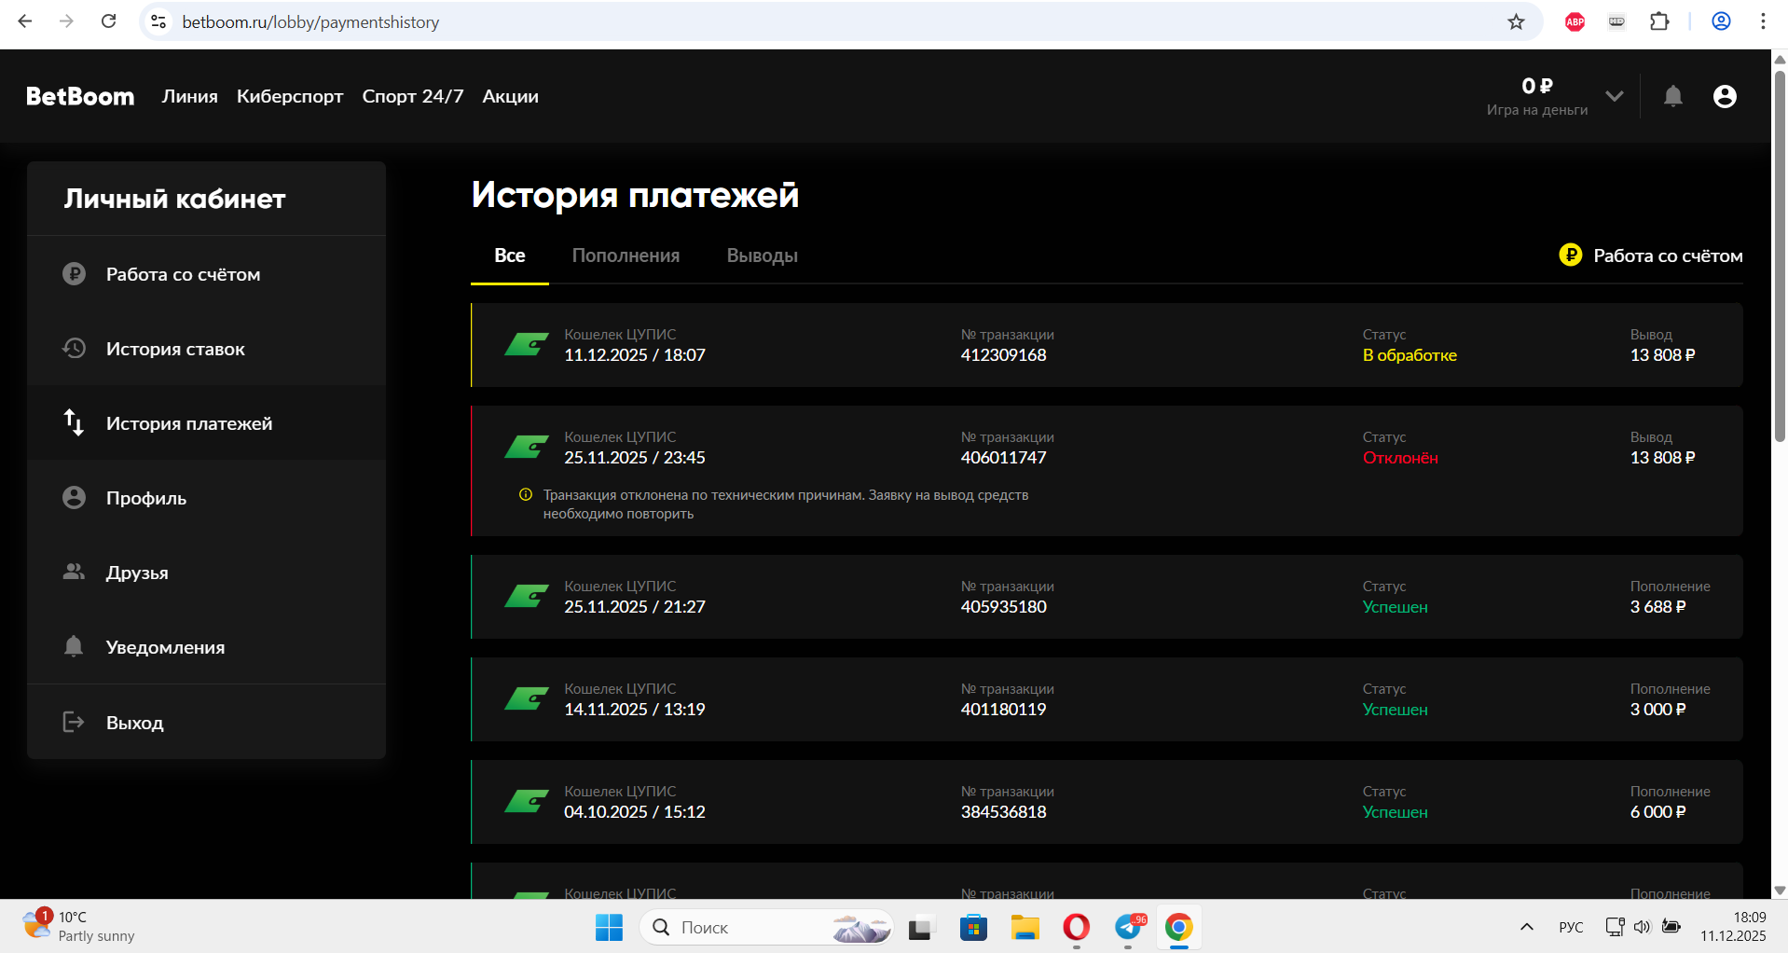The width and height of the screenshot is (1788, 953).
Task: Open the Chrome three-dot menu
Action: coord(1763,21)
